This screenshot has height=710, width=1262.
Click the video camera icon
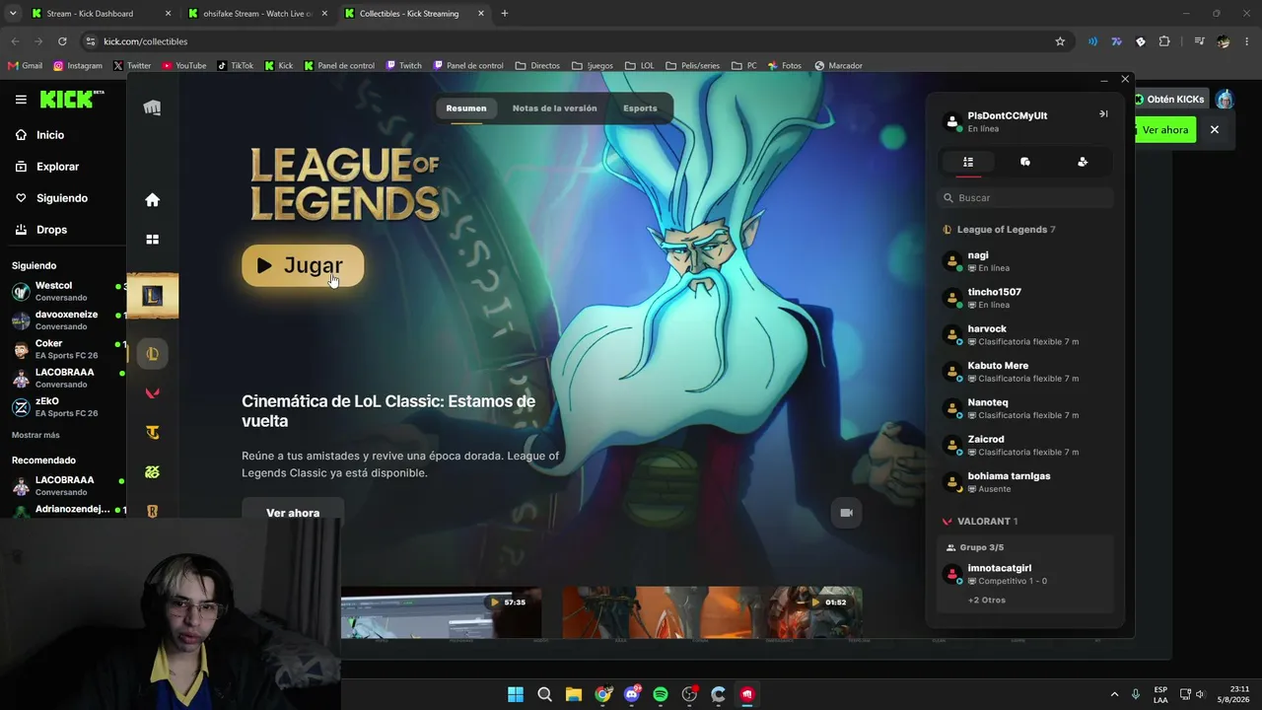tap(846, 513)
